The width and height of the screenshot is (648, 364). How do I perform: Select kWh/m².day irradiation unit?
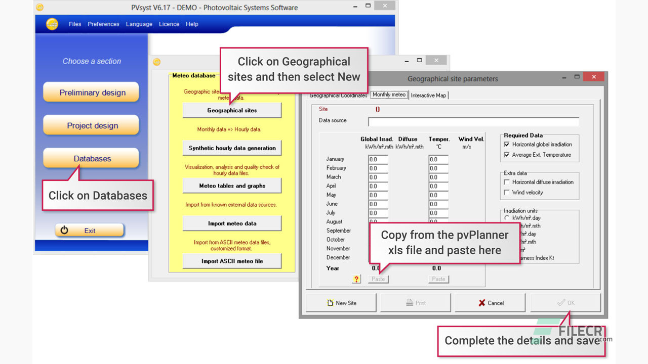point(507,218)
